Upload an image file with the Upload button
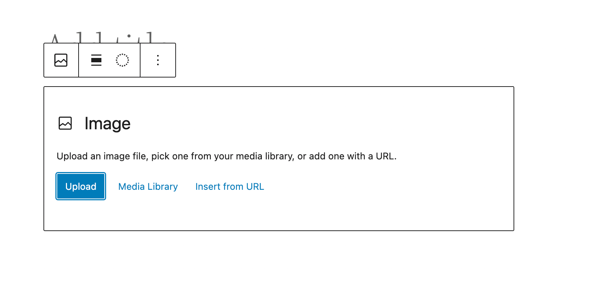This screenshot has width=599, height=297. (81, 186)
